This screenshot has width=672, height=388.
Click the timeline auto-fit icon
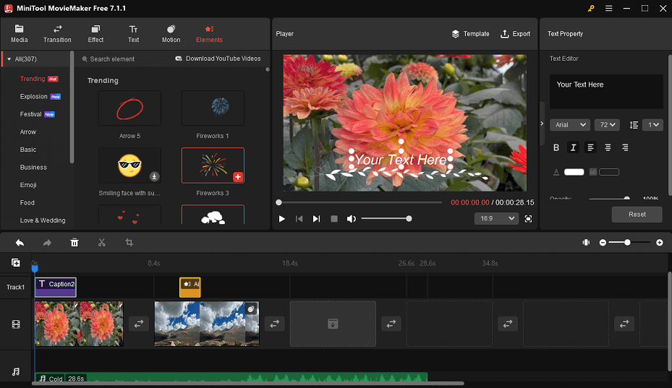586,243
